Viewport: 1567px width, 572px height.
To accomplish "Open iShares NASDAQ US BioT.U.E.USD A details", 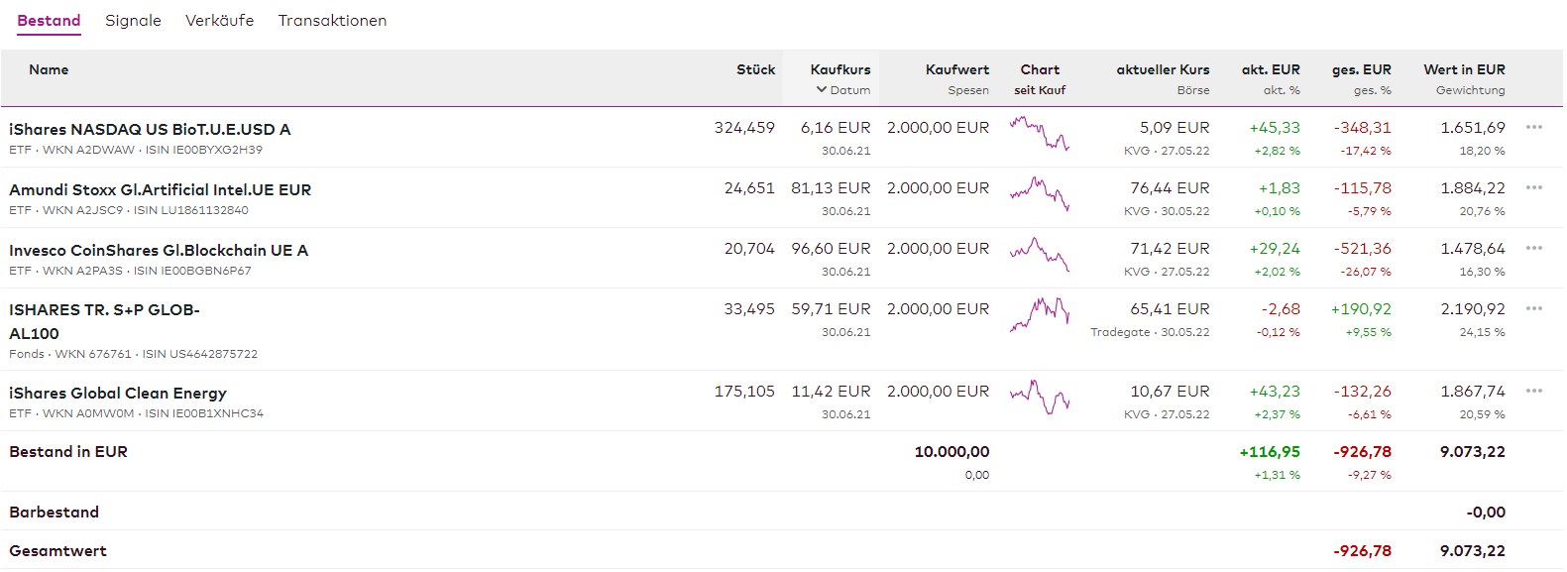I will click(150, 130).
